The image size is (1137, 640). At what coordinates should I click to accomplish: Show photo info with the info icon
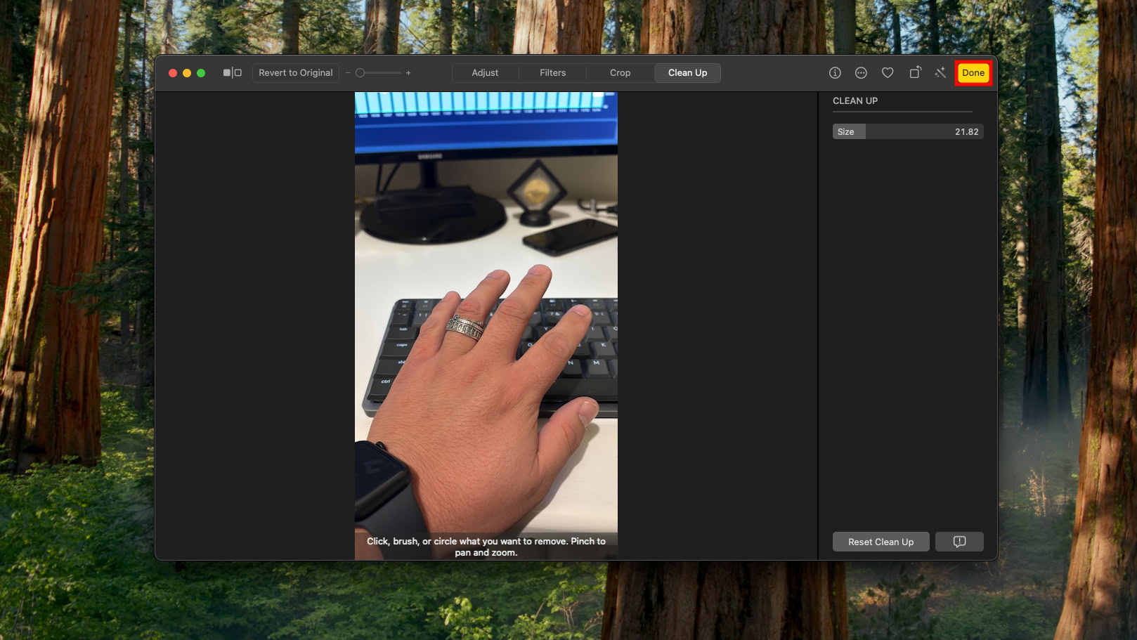point(835,73)
